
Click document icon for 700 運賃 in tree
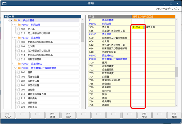click(18, 72)
